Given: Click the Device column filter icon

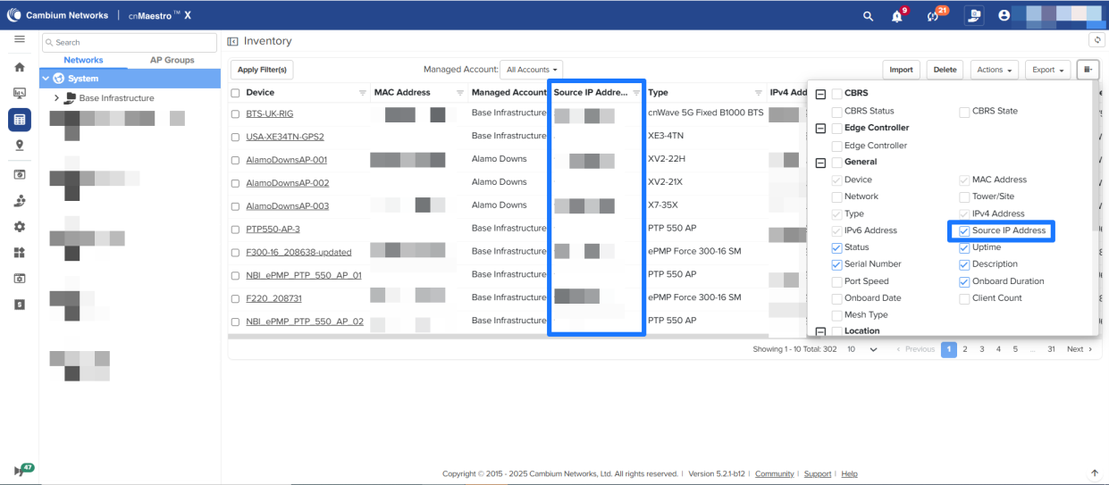Looking at the screenshot, I should point(363,93).
